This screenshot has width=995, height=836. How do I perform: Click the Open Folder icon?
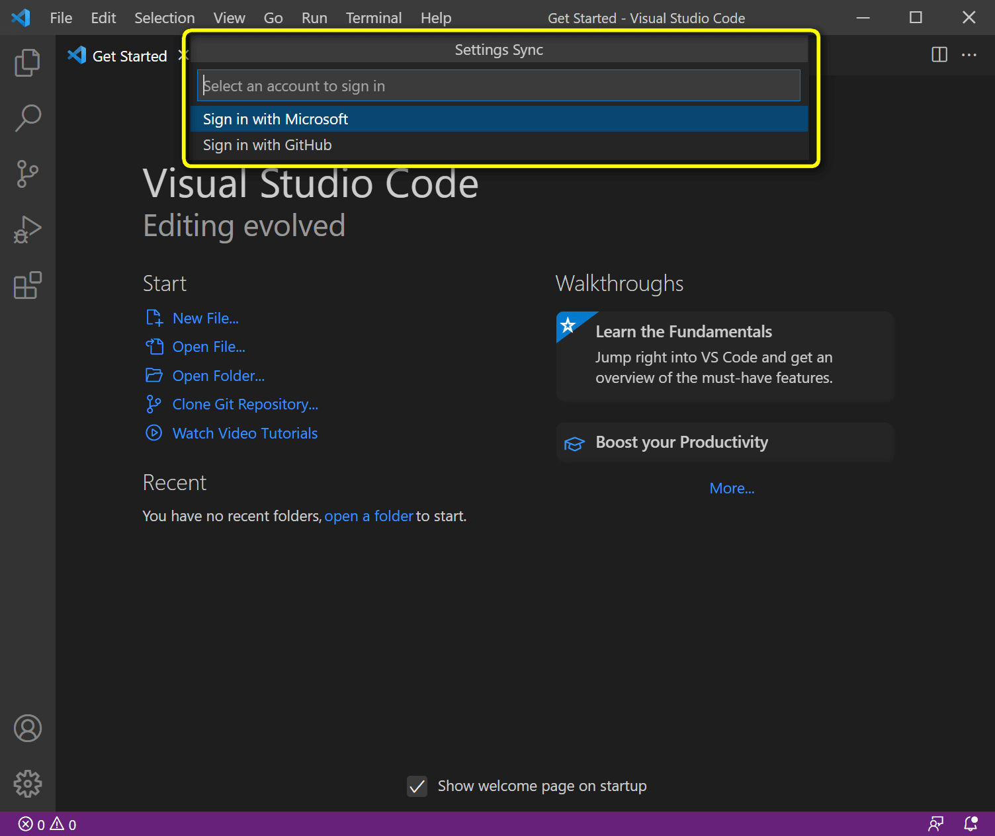tap(154, 376)
